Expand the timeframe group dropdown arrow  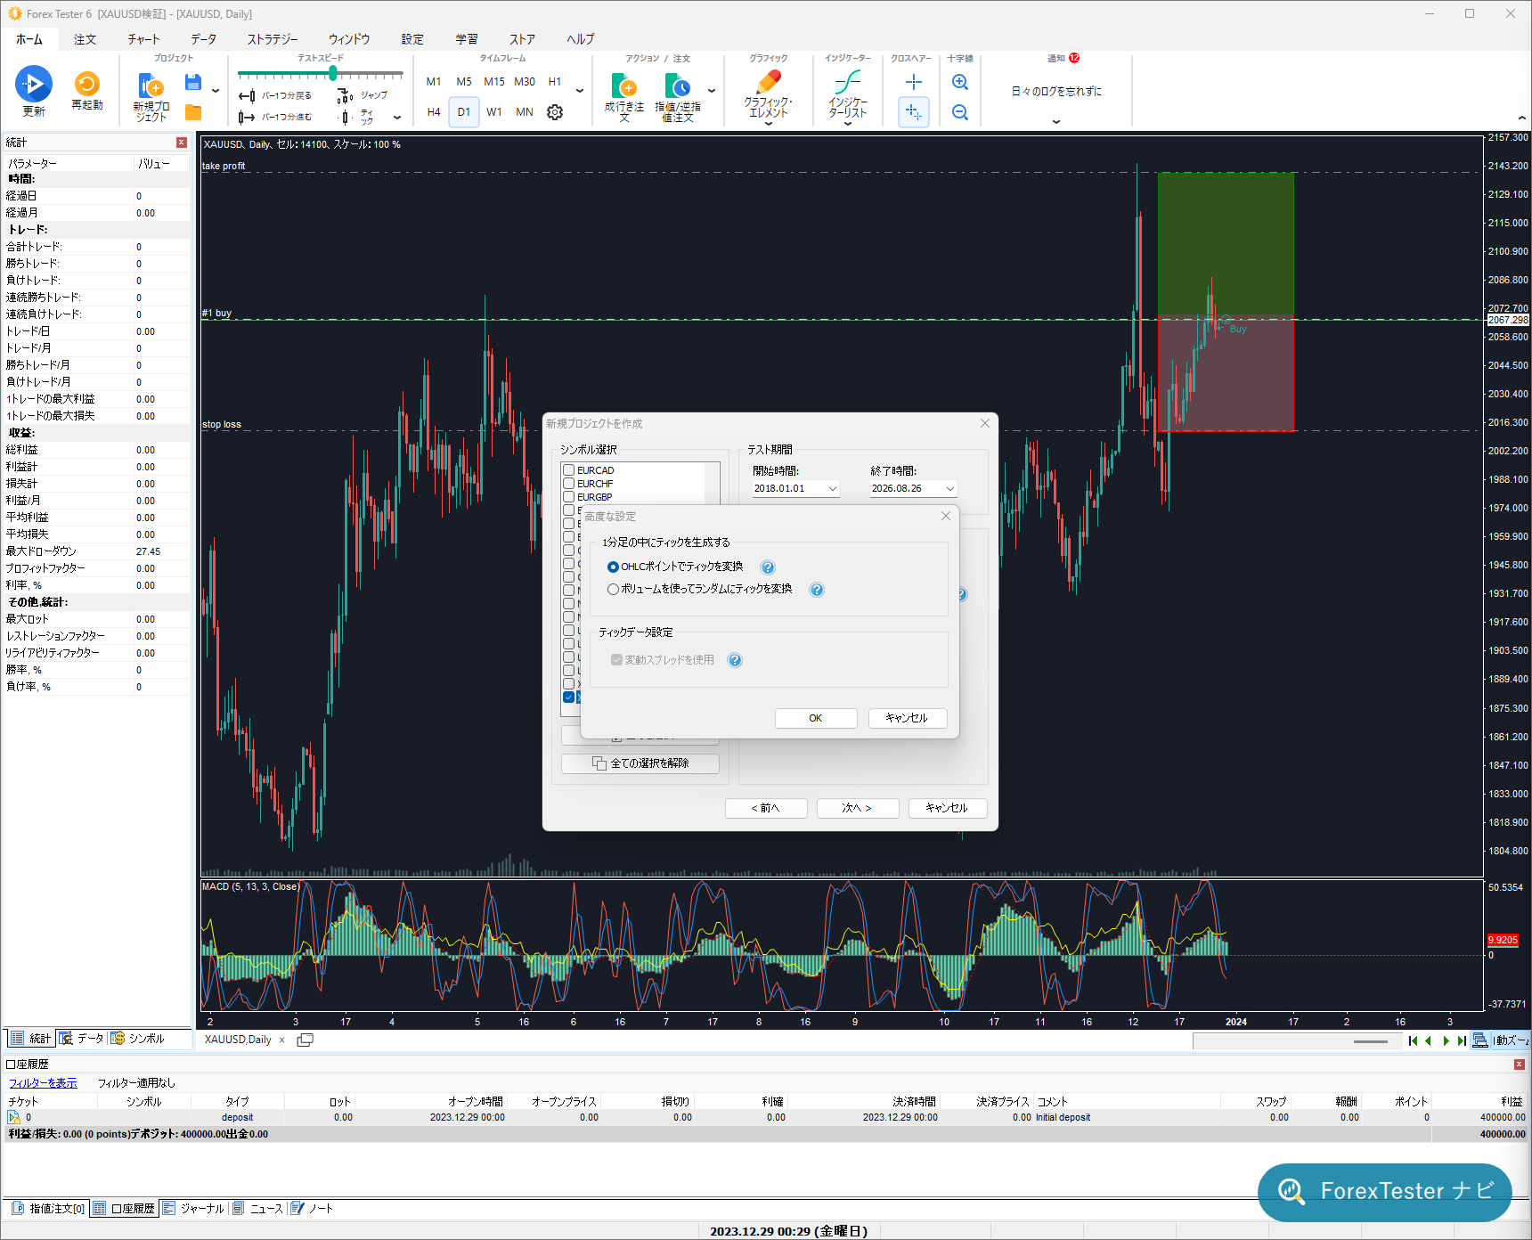[x=580, y=90]
